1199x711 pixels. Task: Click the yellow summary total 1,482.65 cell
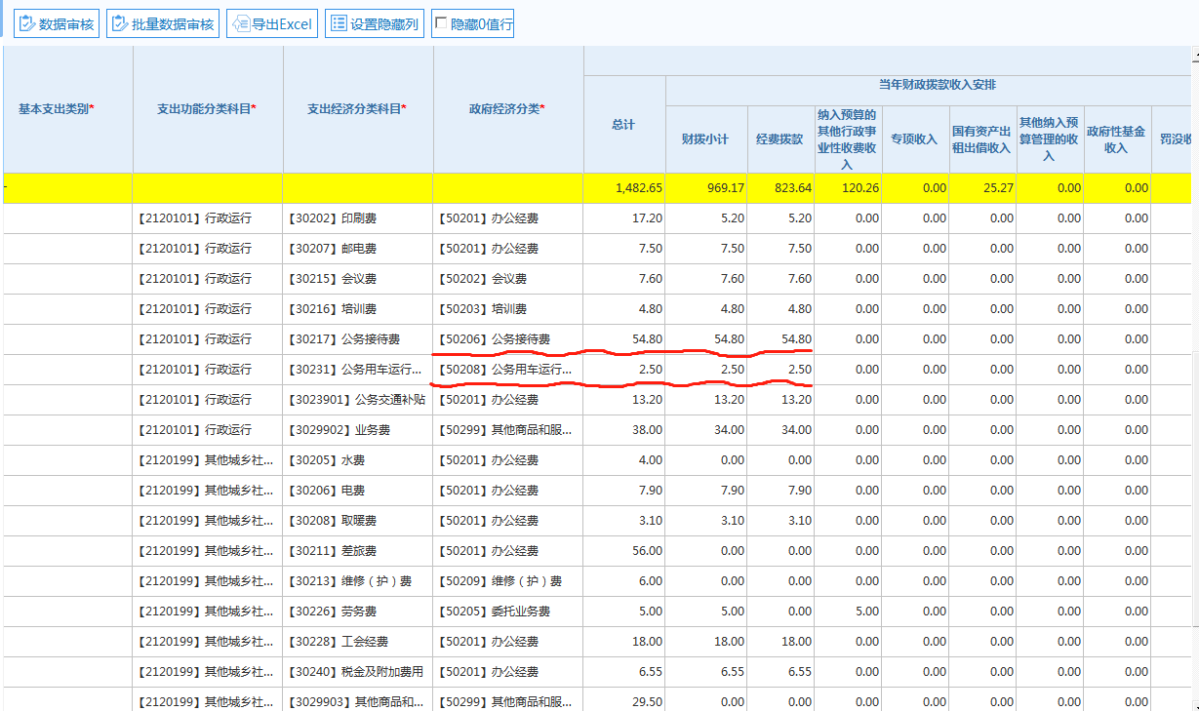[624, 188]
